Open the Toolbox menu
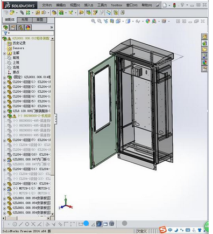This screenshot has height=234, width=213. tap(116, 5)
